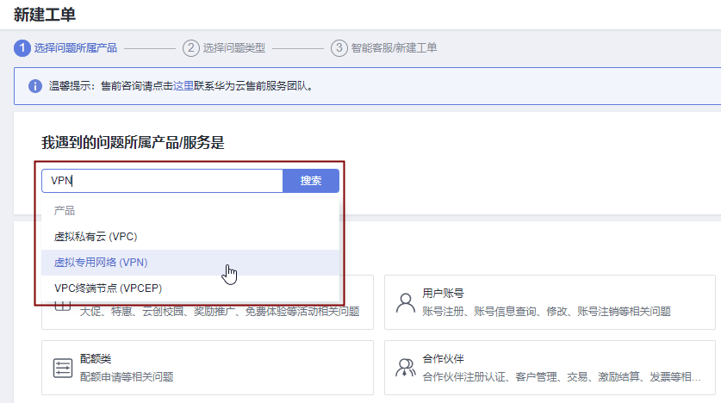This screenshot has height=403, width=721.
Task: Select VPC终端节点 (VPCEP) suggestion
Action: coord(190,288)
